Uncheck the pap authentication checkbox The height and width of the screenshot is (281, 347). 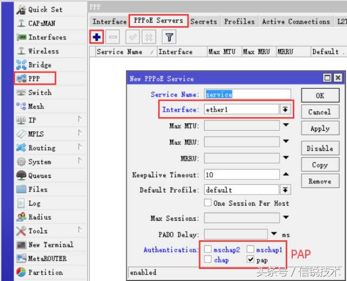[x=249, y=260]
